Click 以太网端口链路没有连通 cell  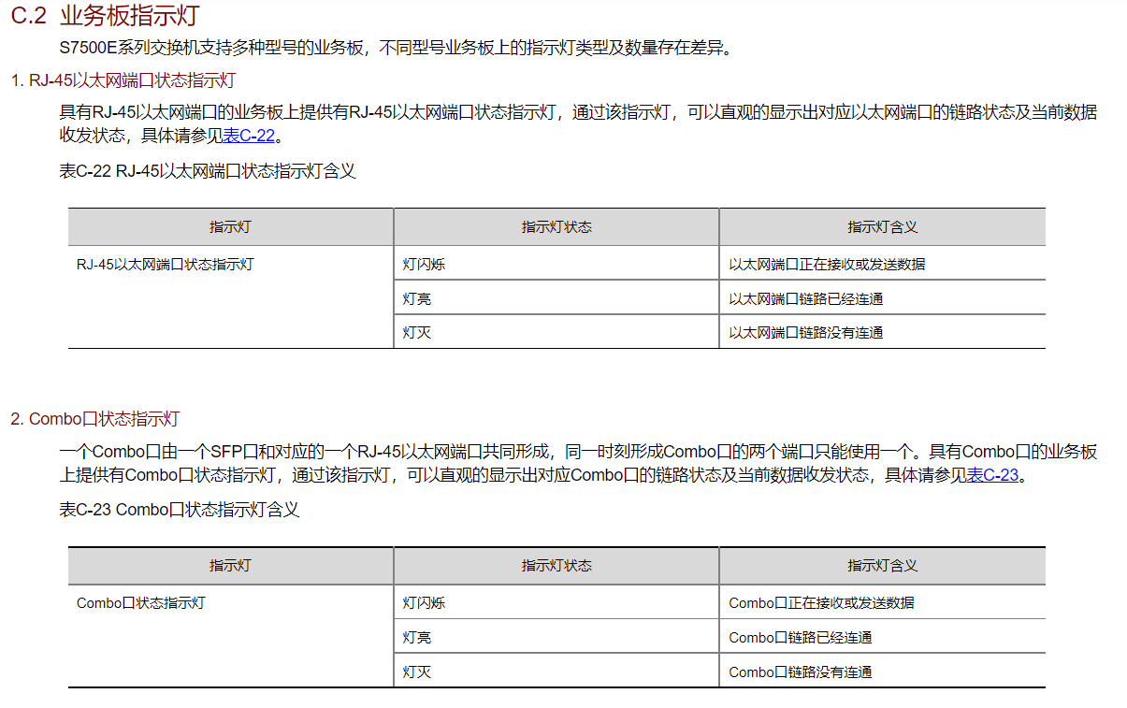882,332
